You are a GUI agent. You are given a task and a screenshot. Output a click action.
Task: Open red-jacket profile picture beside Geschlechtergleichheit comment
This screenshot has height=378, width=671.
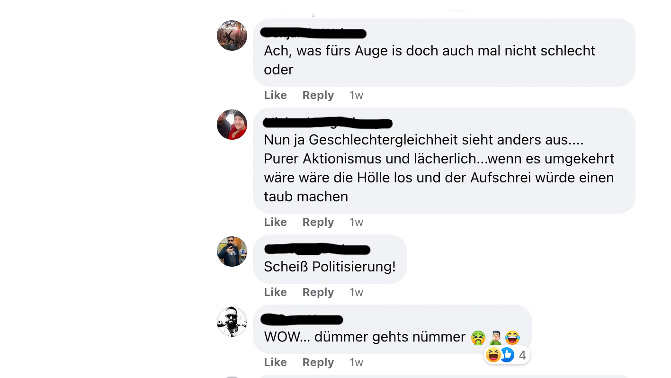tap(232, 125)
